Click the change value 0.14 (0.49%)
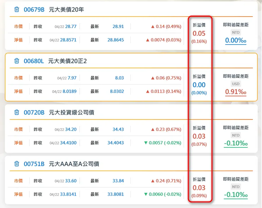262x208 pixels. coord(166,27)
